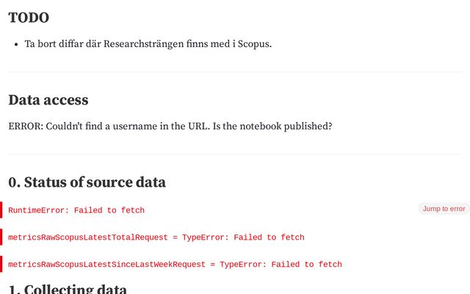Click the divider line below the TODO section
Screen dimensions: 470x294
click(235, 72)
